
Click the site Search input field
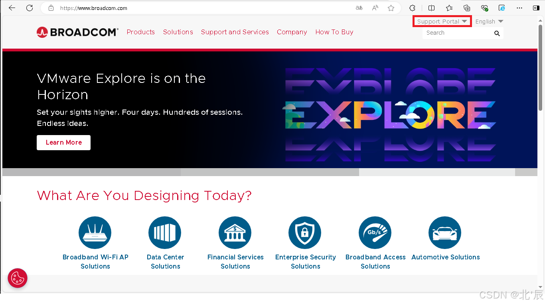pyautogui.click(x=458, y=33)
